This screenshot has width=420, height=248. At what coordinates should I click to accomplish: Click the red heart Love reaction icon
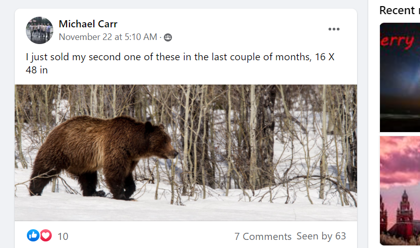[46, 236]
